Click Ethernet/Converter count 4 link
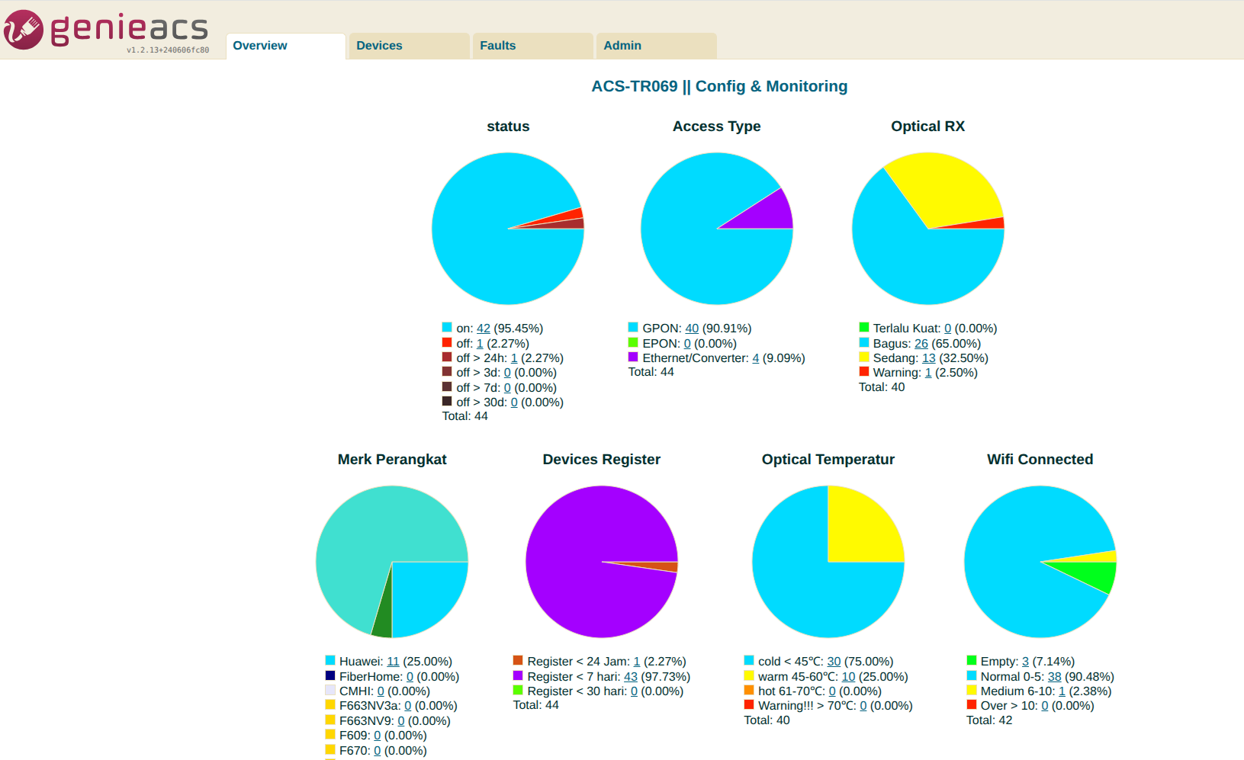Screen dimensions: 1244x760 (x=755, y=358)
